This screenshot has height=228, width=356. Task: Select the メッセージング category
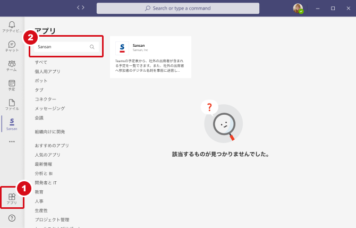coord(50,108)
